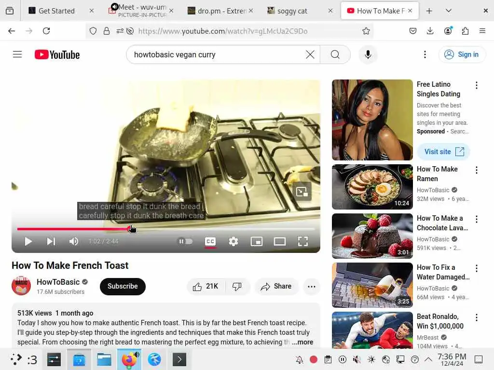Mute the video player volume
Screen dimensions: 494x370
pyautogui.click(x=74, y=241)
